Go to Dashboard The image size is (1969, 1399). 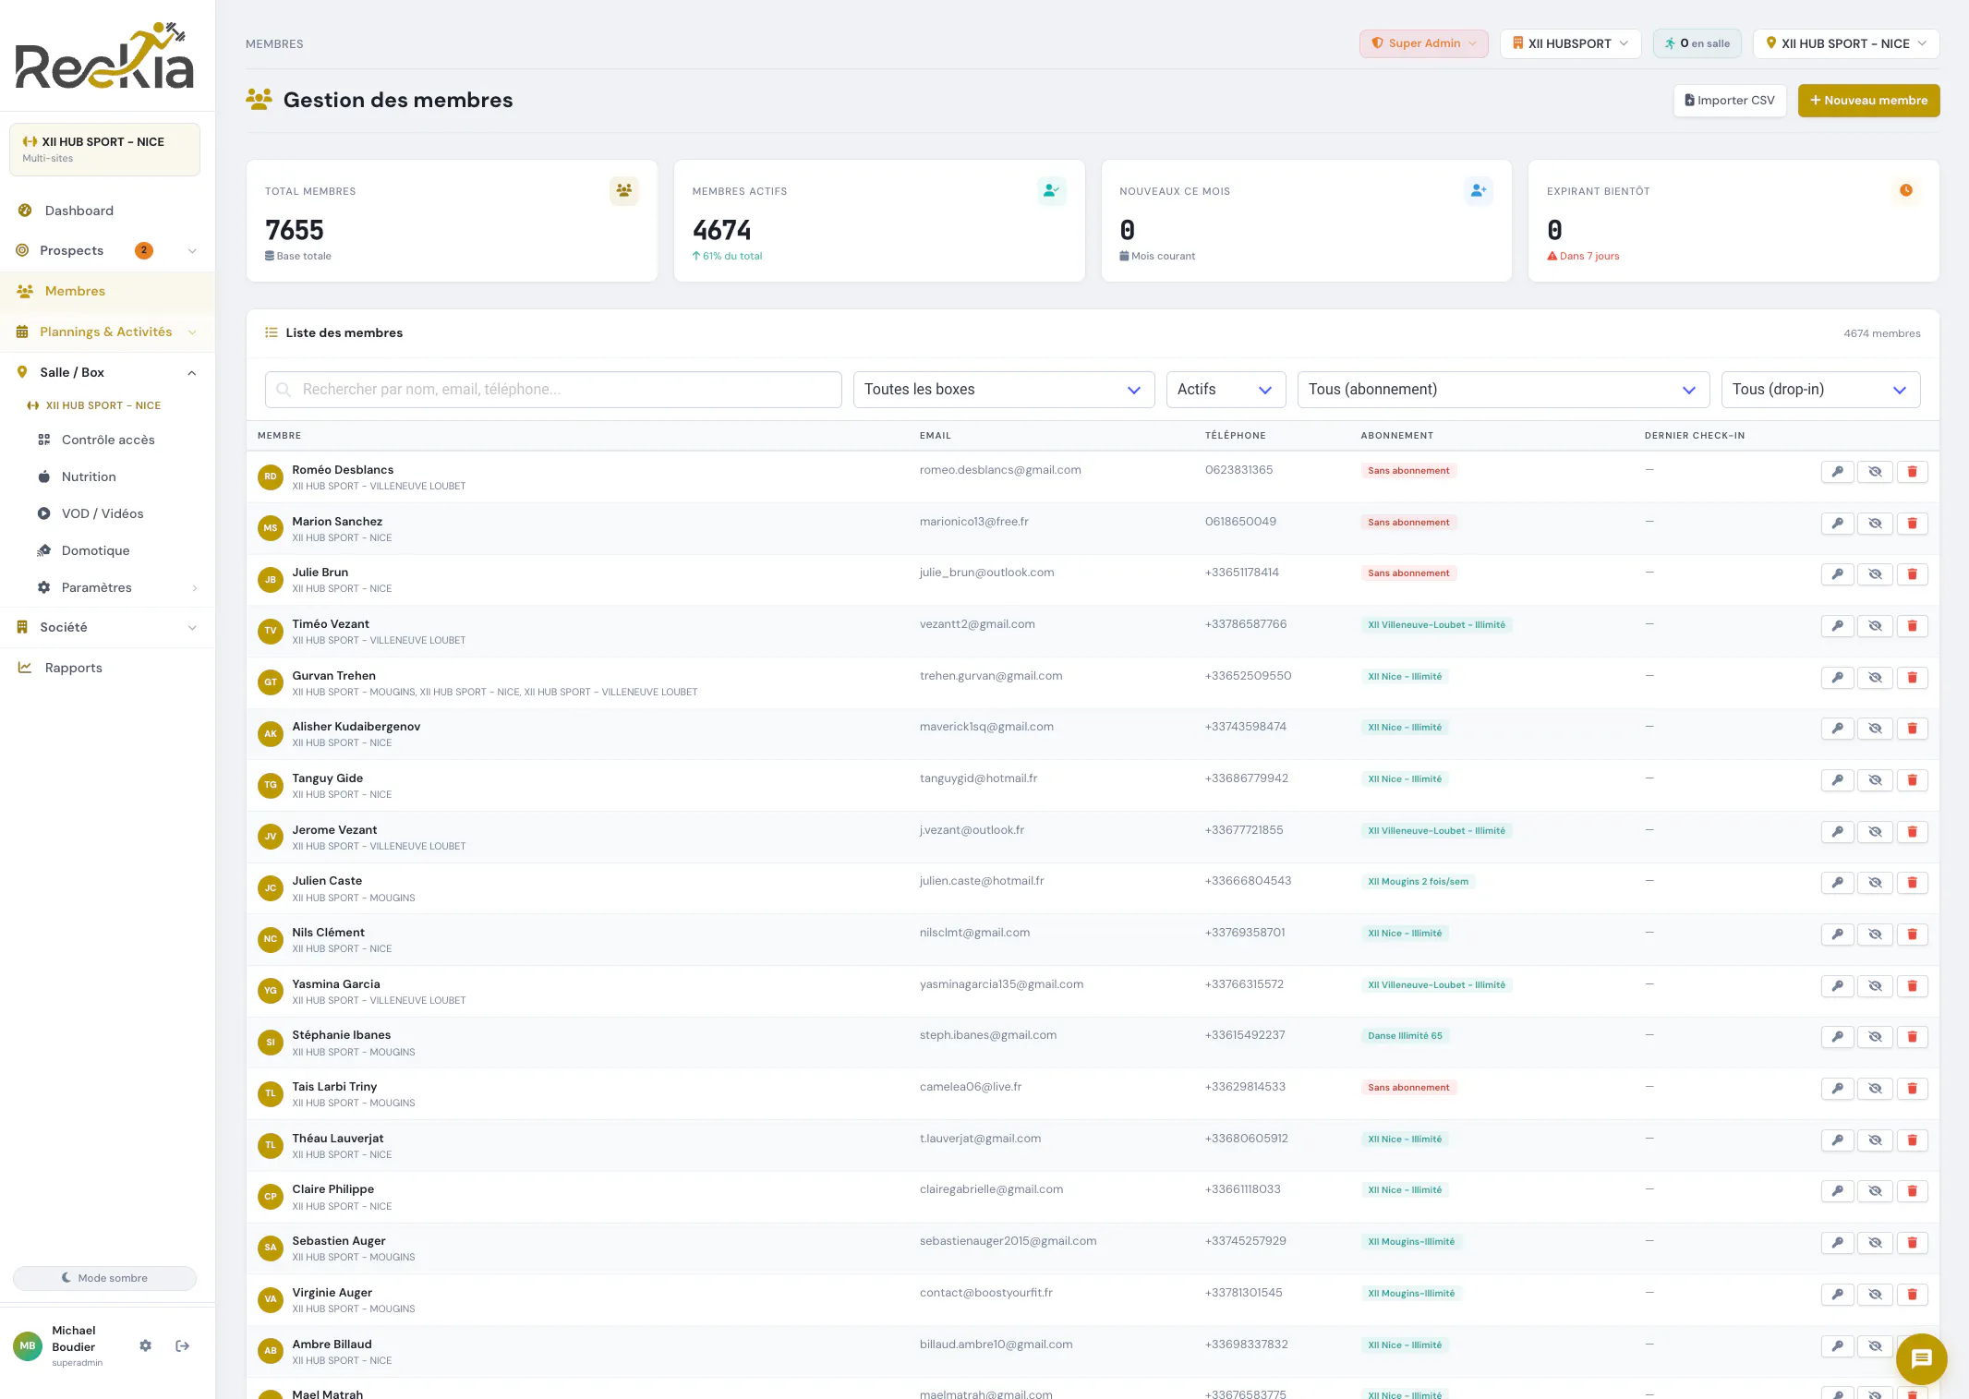coord(107,211)
